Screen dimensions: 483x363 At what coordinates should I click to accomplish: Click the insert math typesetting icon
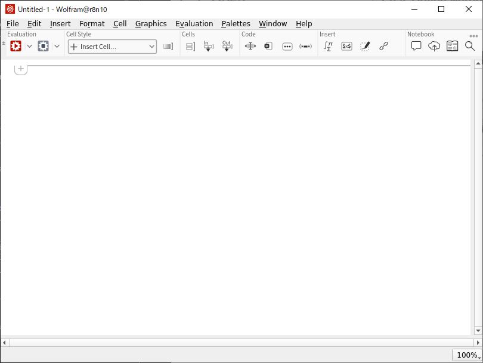tap(328, 46)
